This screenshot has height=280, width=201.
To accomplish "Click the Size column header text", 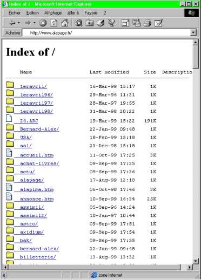I will pyautogui.click(x=150, y=72).
